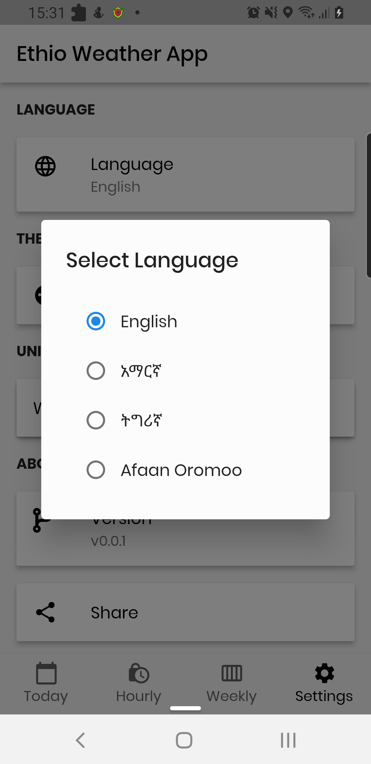The height and width of the screenshot is (764, 371).
Task: Tap the Weekly columns icon
Action: pyautogui.click(x=232, y=673)
